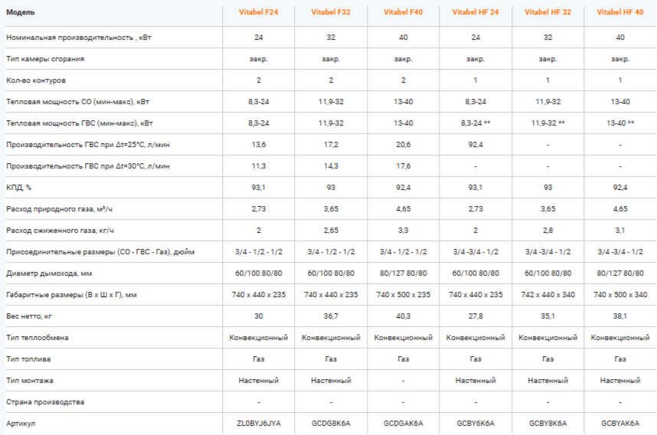Click the Vitabel HF 40 column header

point(620,12)
